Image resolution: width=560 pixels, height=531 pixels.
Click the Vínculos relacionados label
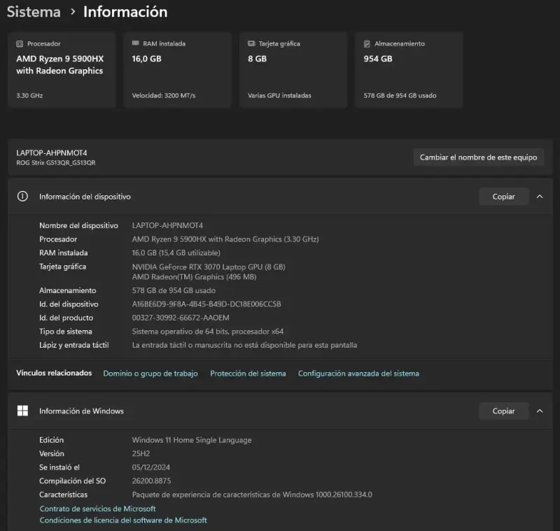[x=54, y=373]
